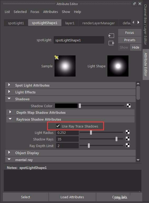
Task: Select the vertical Attribute Editor tab
Action: [146, 64]
